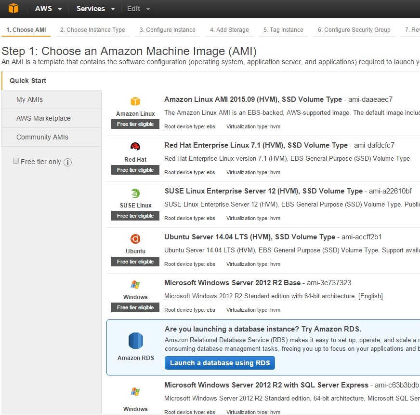420x415 pixels.
Task: Click Free tier eligible badge under Red Hat
Action: [135, 170]
